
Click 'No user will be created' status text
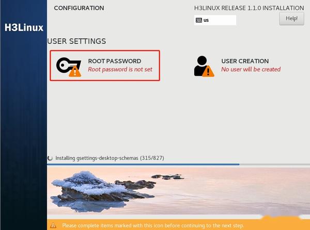pos(251,70)
